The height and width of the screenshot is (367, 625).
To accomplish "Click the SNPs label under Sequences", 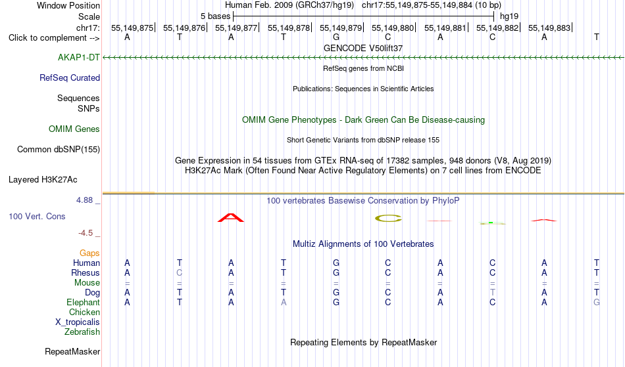I will tap(89, 108).
